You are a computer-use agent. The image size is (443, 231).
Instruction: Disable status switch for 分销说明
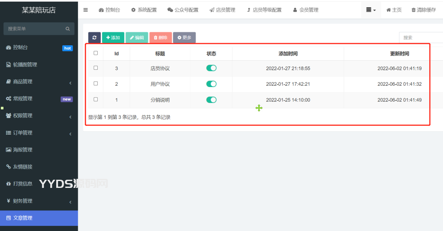tap(211, 100)
